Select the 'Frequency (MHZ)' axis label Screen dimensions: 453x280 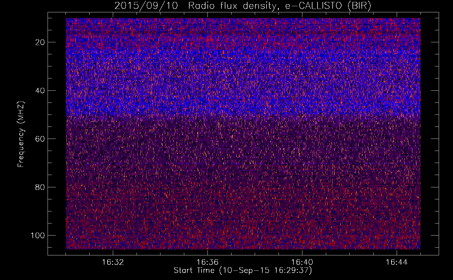(x=21, y=134)
